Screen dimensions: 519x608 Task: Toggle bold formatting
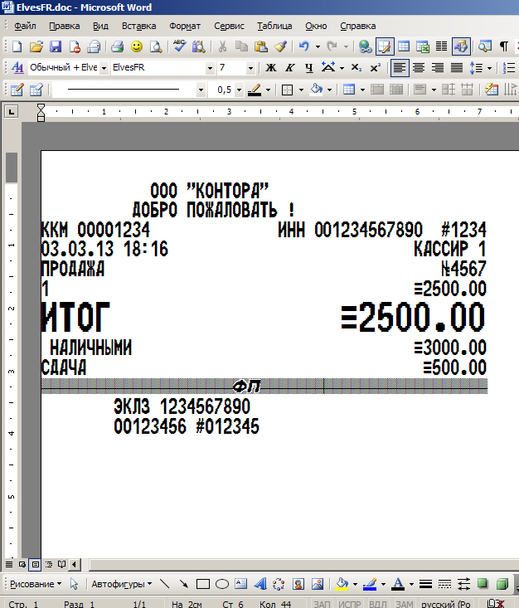coord(271,68)
